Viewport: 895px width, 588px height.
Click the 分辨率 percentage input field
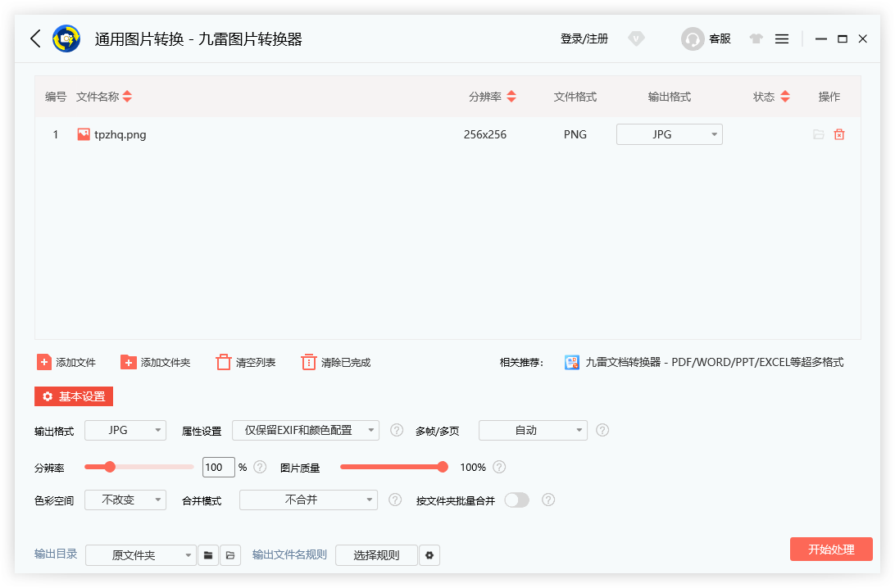218,467
